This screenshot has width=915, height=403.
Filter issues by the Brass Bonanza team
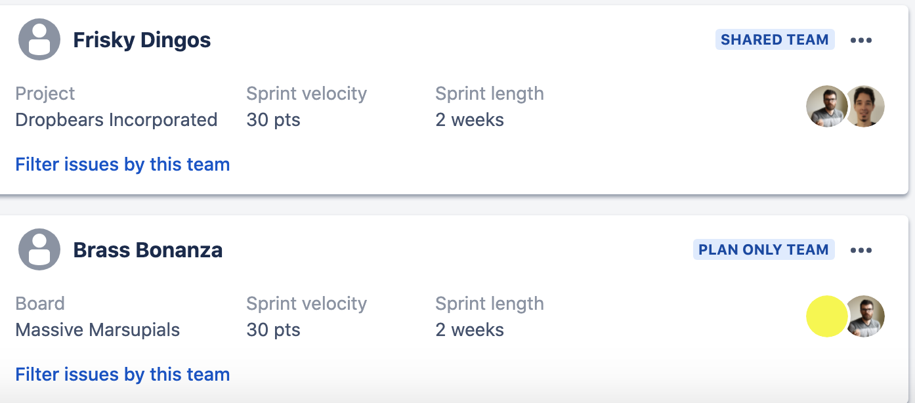(123, 374)
